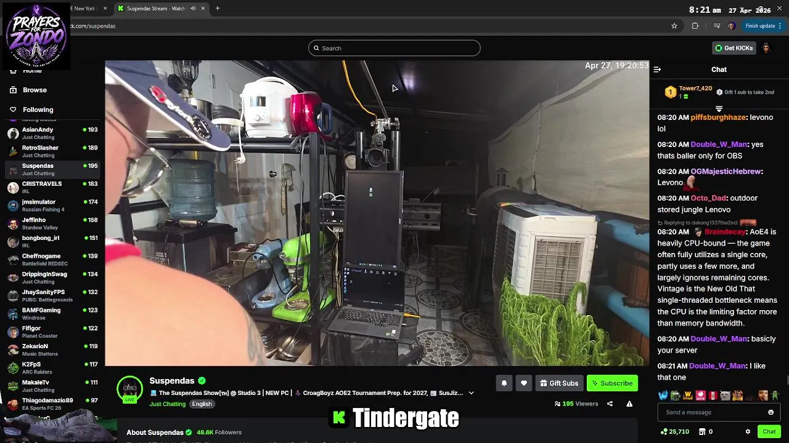Click the 195 Viewers count

(576, 404)
